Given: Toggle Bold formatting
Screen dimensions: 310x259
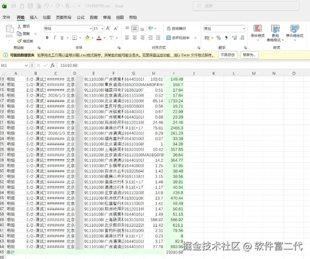Looking at the screenshot, I should click(47, 38).
